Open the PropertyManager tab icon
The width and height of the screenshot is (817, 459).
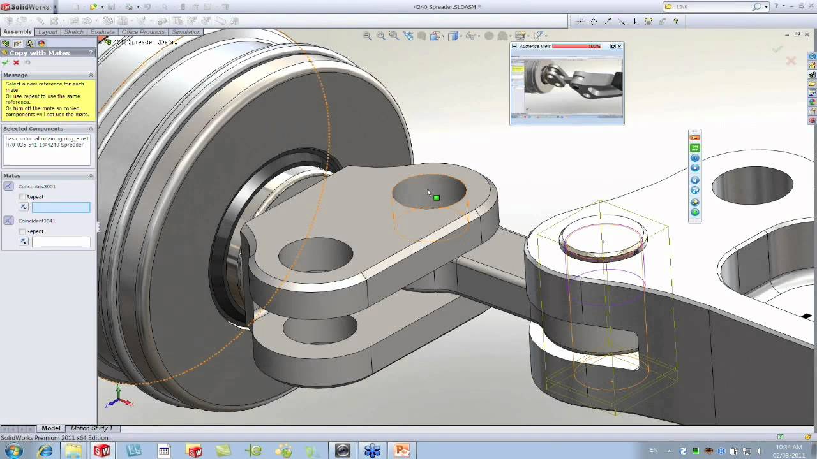[17, 43]
